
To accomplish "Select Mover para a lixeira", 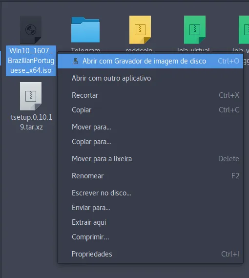I will coord(150,159).
